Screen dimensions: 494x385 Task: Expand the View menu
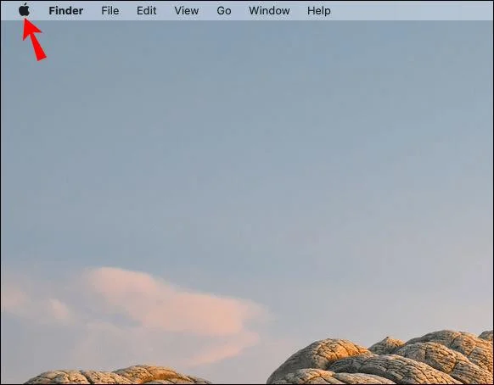pos(187,11)
